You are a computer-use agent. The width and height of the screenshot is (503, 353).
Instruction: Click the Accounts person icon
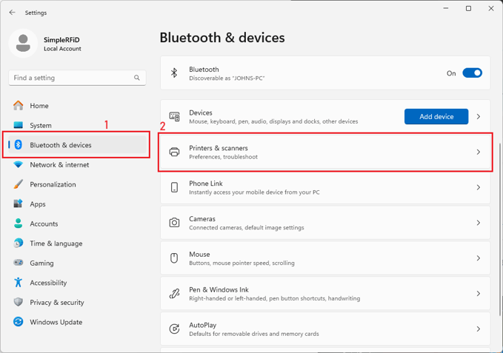tap(19, 223)
